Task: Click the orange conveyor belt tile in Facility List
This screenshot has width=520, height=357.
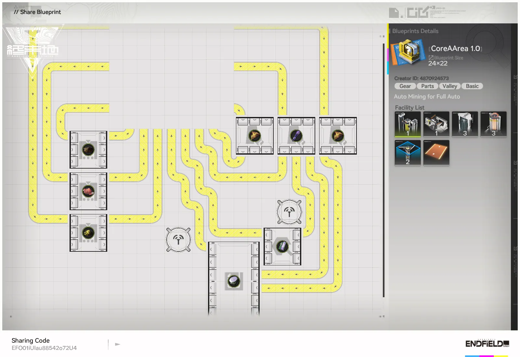Action: (436, 153)
